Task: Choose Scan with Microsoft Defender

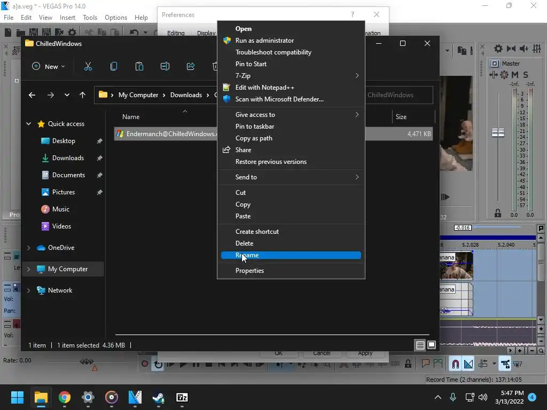Action: (291, 99)
